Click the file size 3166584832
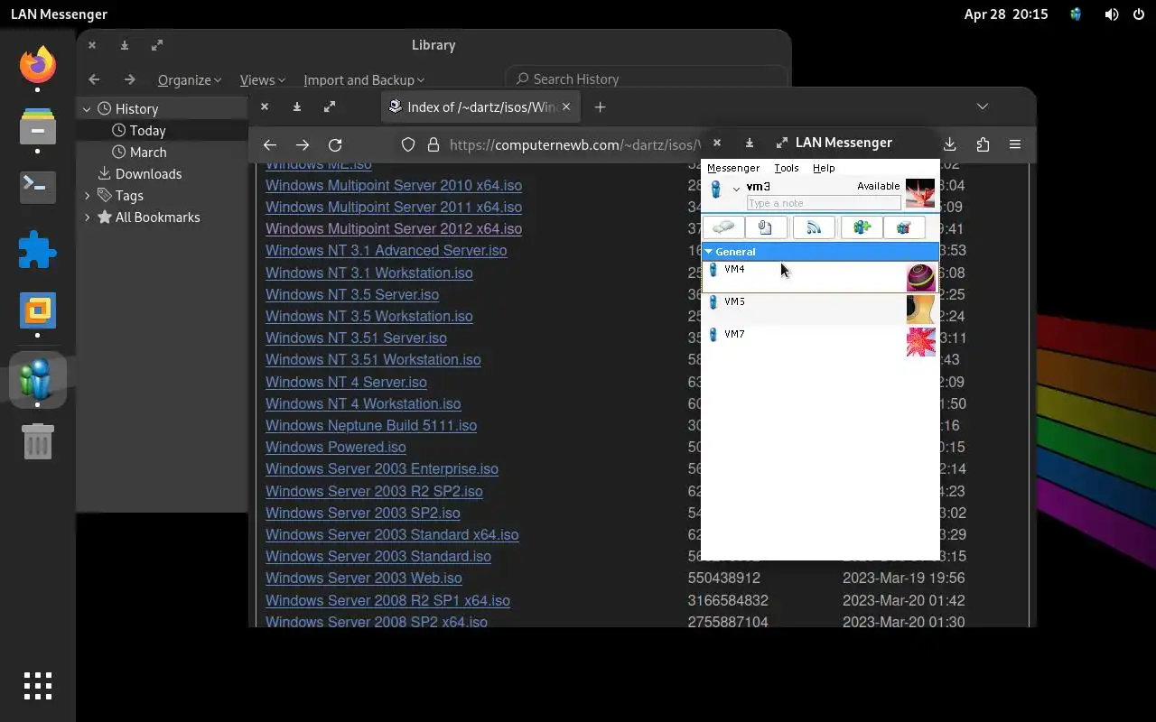Viewport: 1156px width, 722px height. pos(728,600)
